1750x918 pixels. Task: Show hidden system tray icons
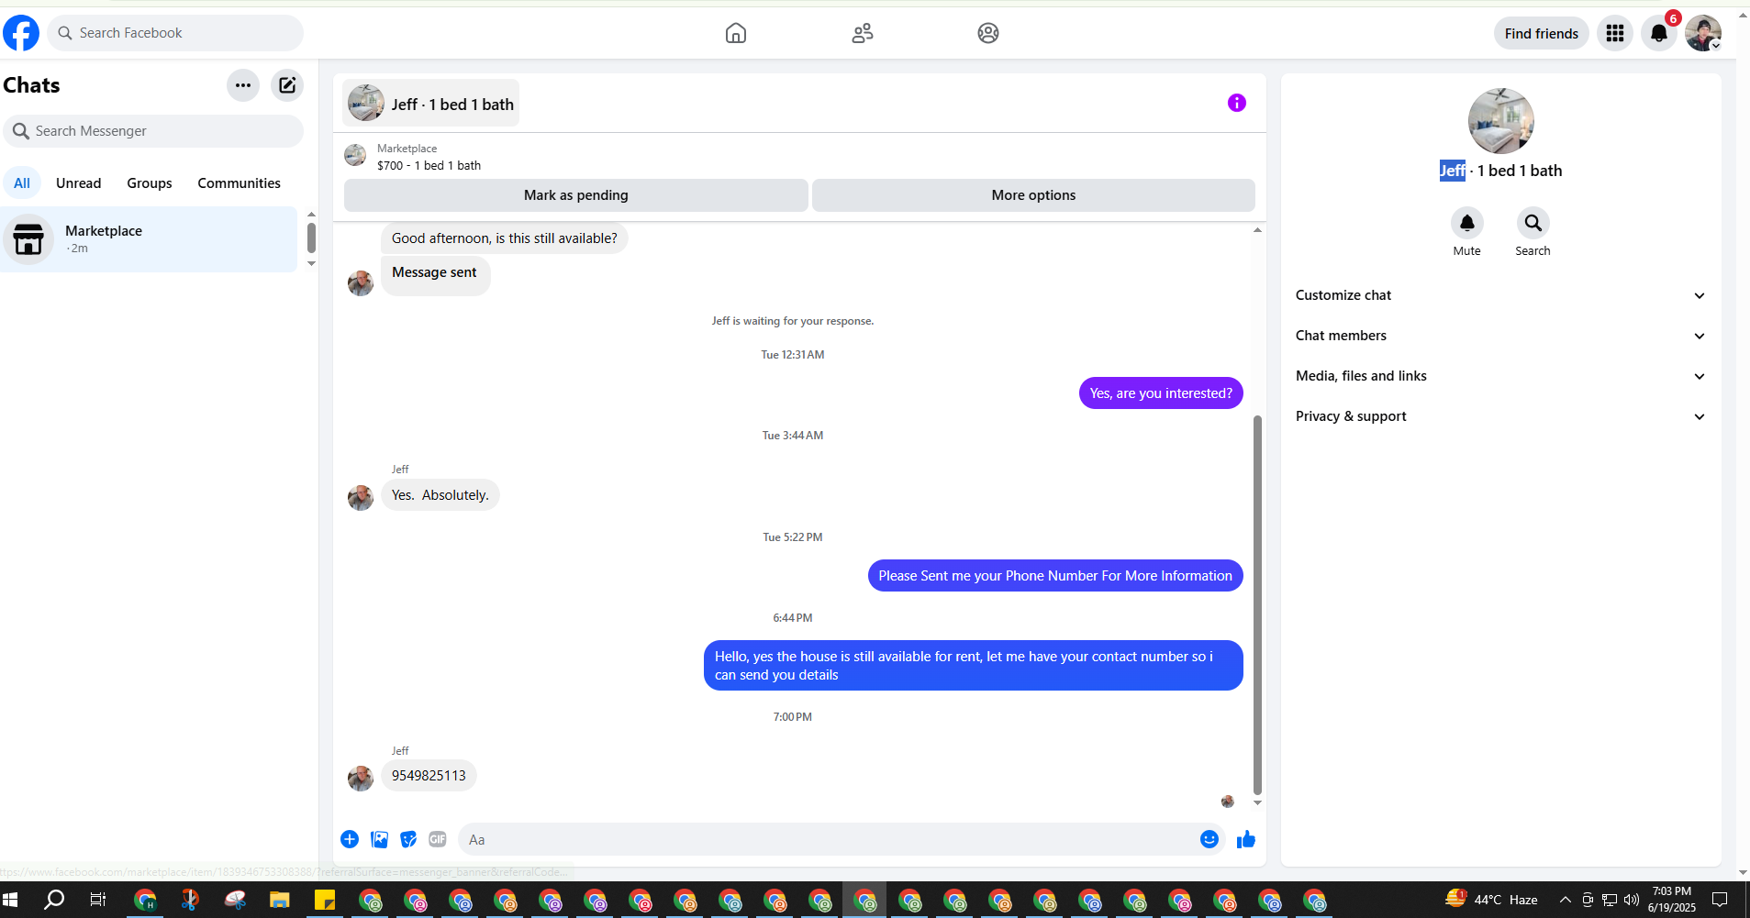(1565, 900)
